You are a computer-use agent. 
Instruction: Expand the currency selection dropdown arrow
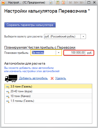click(83, 36)
